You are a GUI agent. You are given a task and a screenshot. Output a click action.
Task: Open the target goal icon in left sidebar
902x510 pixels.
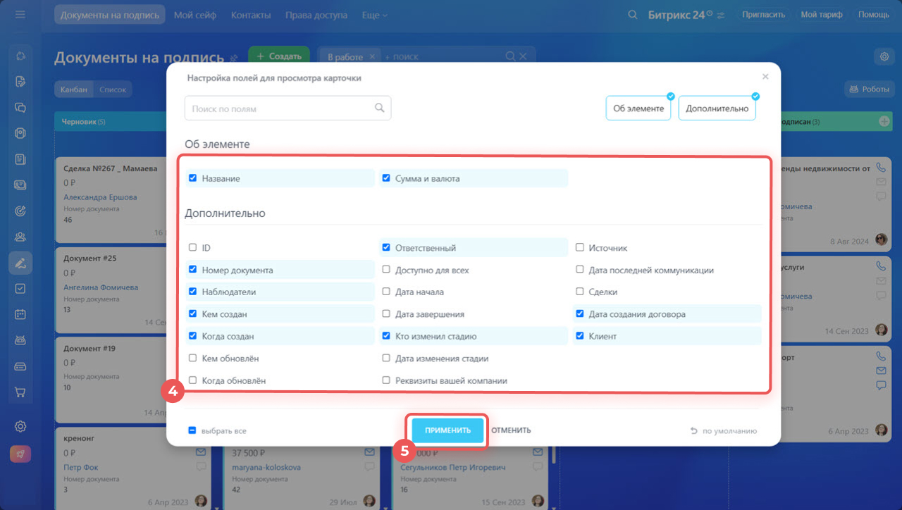click(x=20, y=211)
